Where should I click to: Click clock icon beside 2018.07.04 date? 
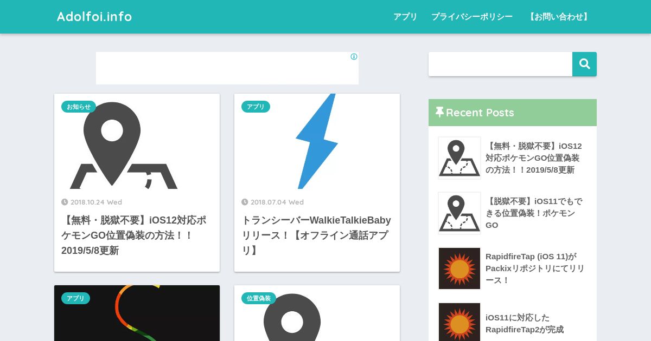pyautogui.click(x=245, y=202)
